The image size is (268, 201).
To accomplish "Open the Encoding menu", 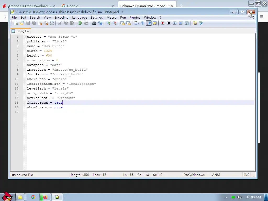I will [61, 18].
